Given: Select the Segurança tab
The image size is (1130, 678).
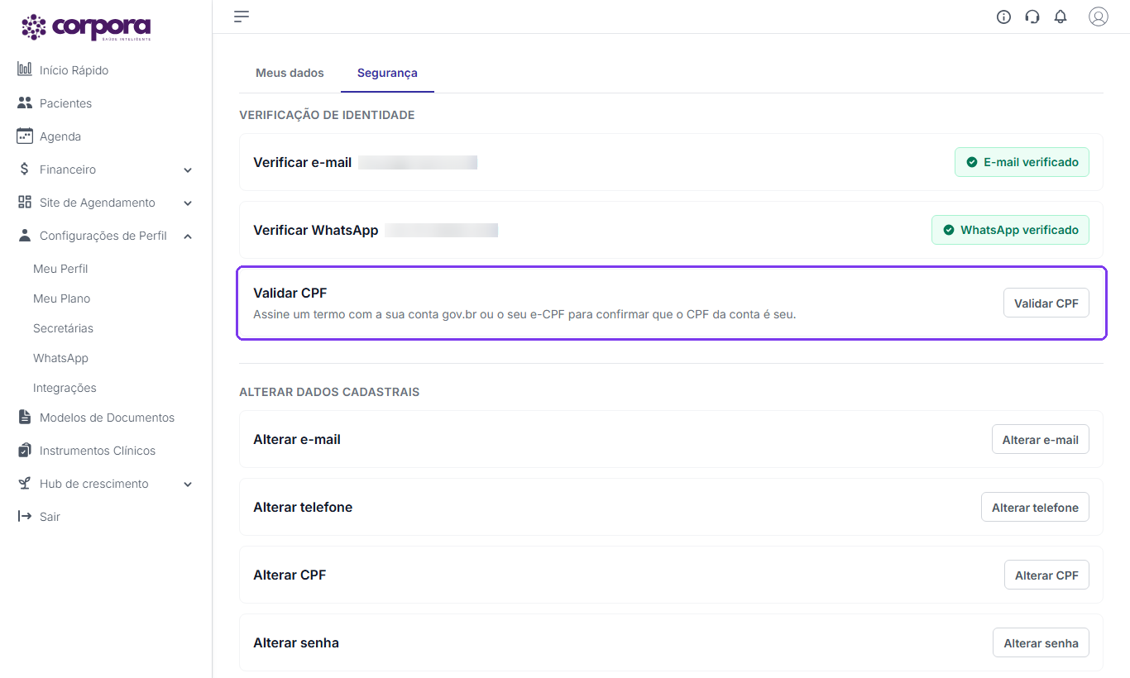Looking at the screenshot, I should 387,73.
